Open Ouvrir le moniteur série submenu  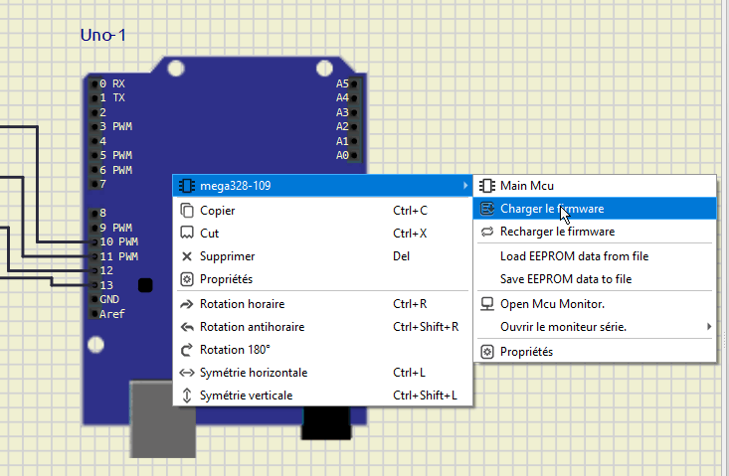click(595, 327)
